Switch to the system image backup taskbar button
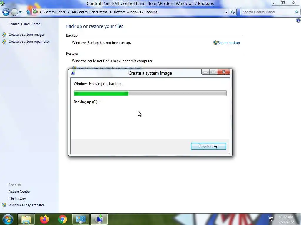 (x=99, y=219)
